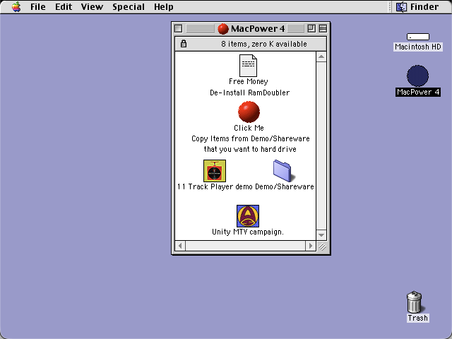The width and height of the screenshot is (452, 339).
Task: Click the 'MacPower 4' window title text
Action: [x=258, y=28]
